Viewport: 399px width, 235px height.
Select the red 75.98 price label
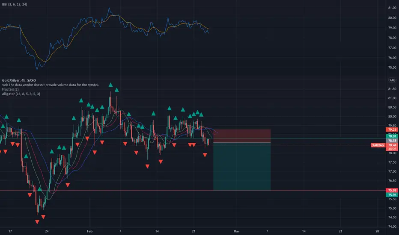pyautogui.click(x=392, y=190)
